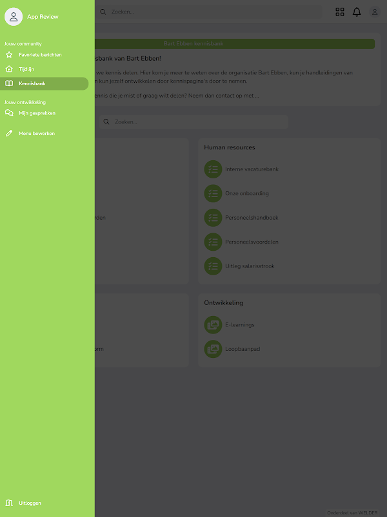Viewport: 387px width, 517px height.
Task: Click the book icon beside Kennisbank
Action: (9, 83)
